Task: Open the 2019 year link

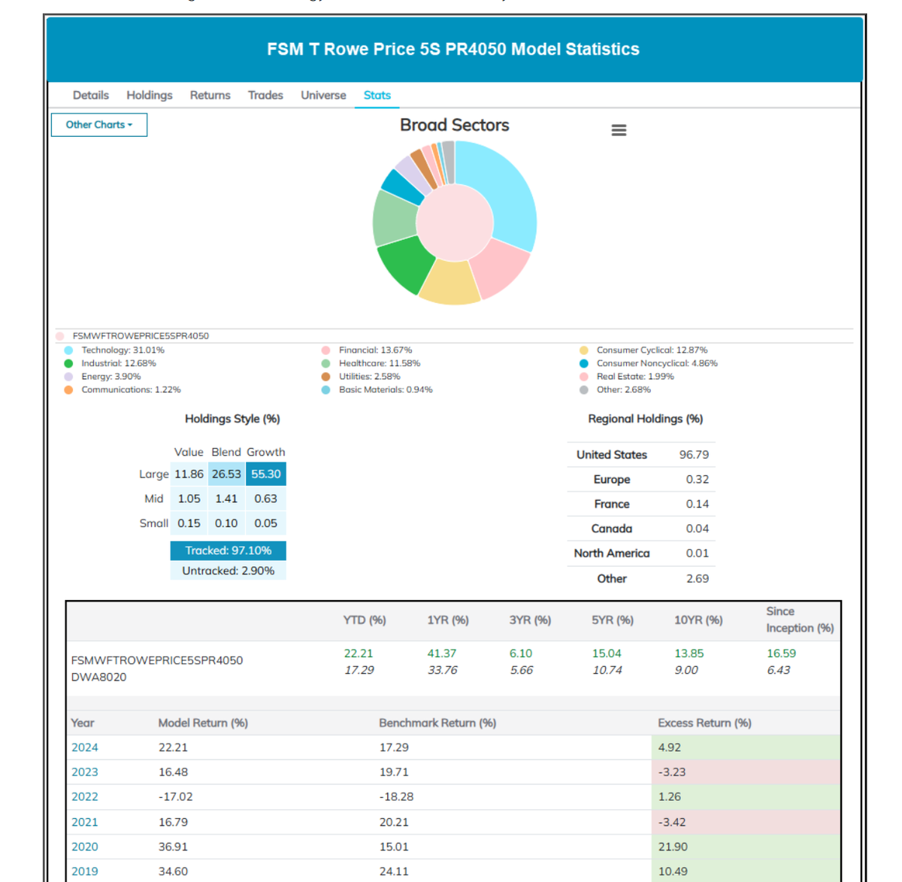Action: point(85,871)
